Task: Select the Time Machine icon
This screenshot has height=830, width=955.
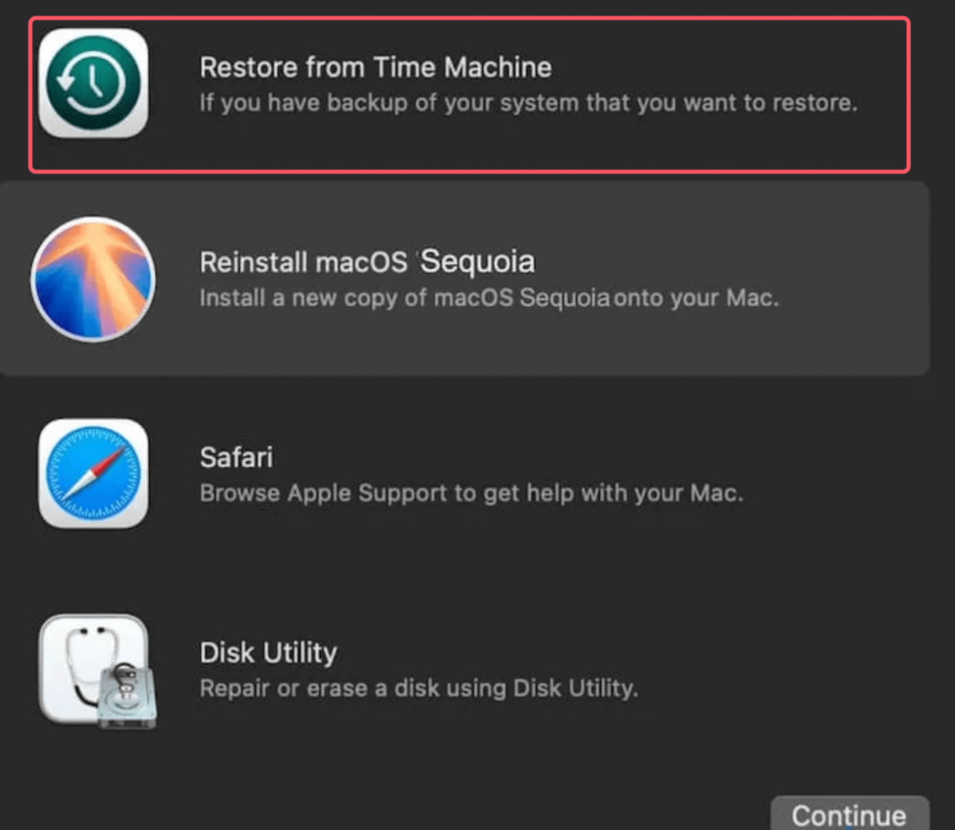Action: pos(93,86)
